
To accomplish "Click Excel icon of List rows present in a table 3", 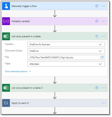I will coord(6,88).
